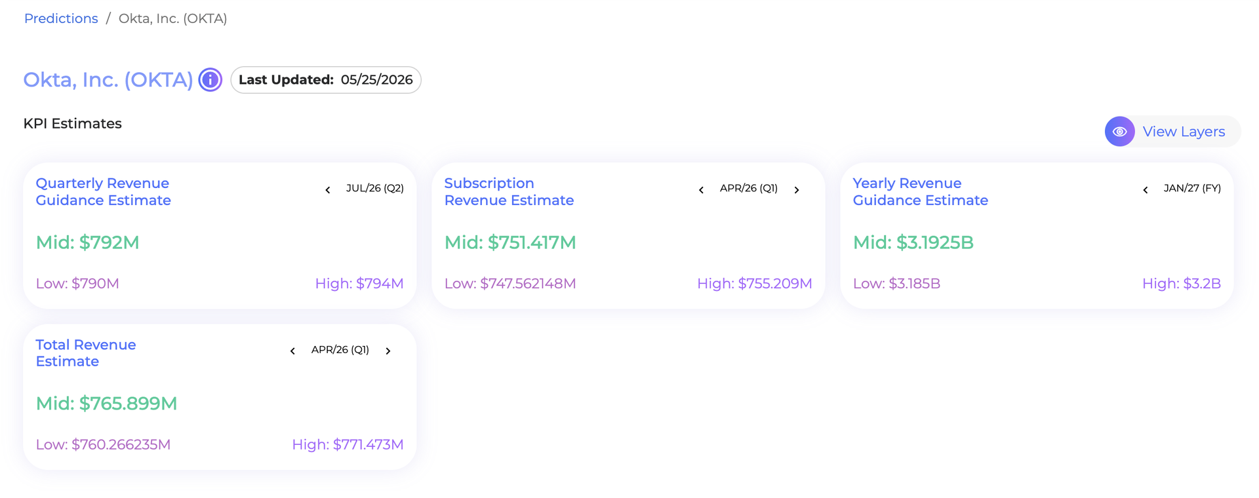Click the JUL/26 (Q2) period label
Viewport: 1259px width, 498px height.
coord(375,189)
